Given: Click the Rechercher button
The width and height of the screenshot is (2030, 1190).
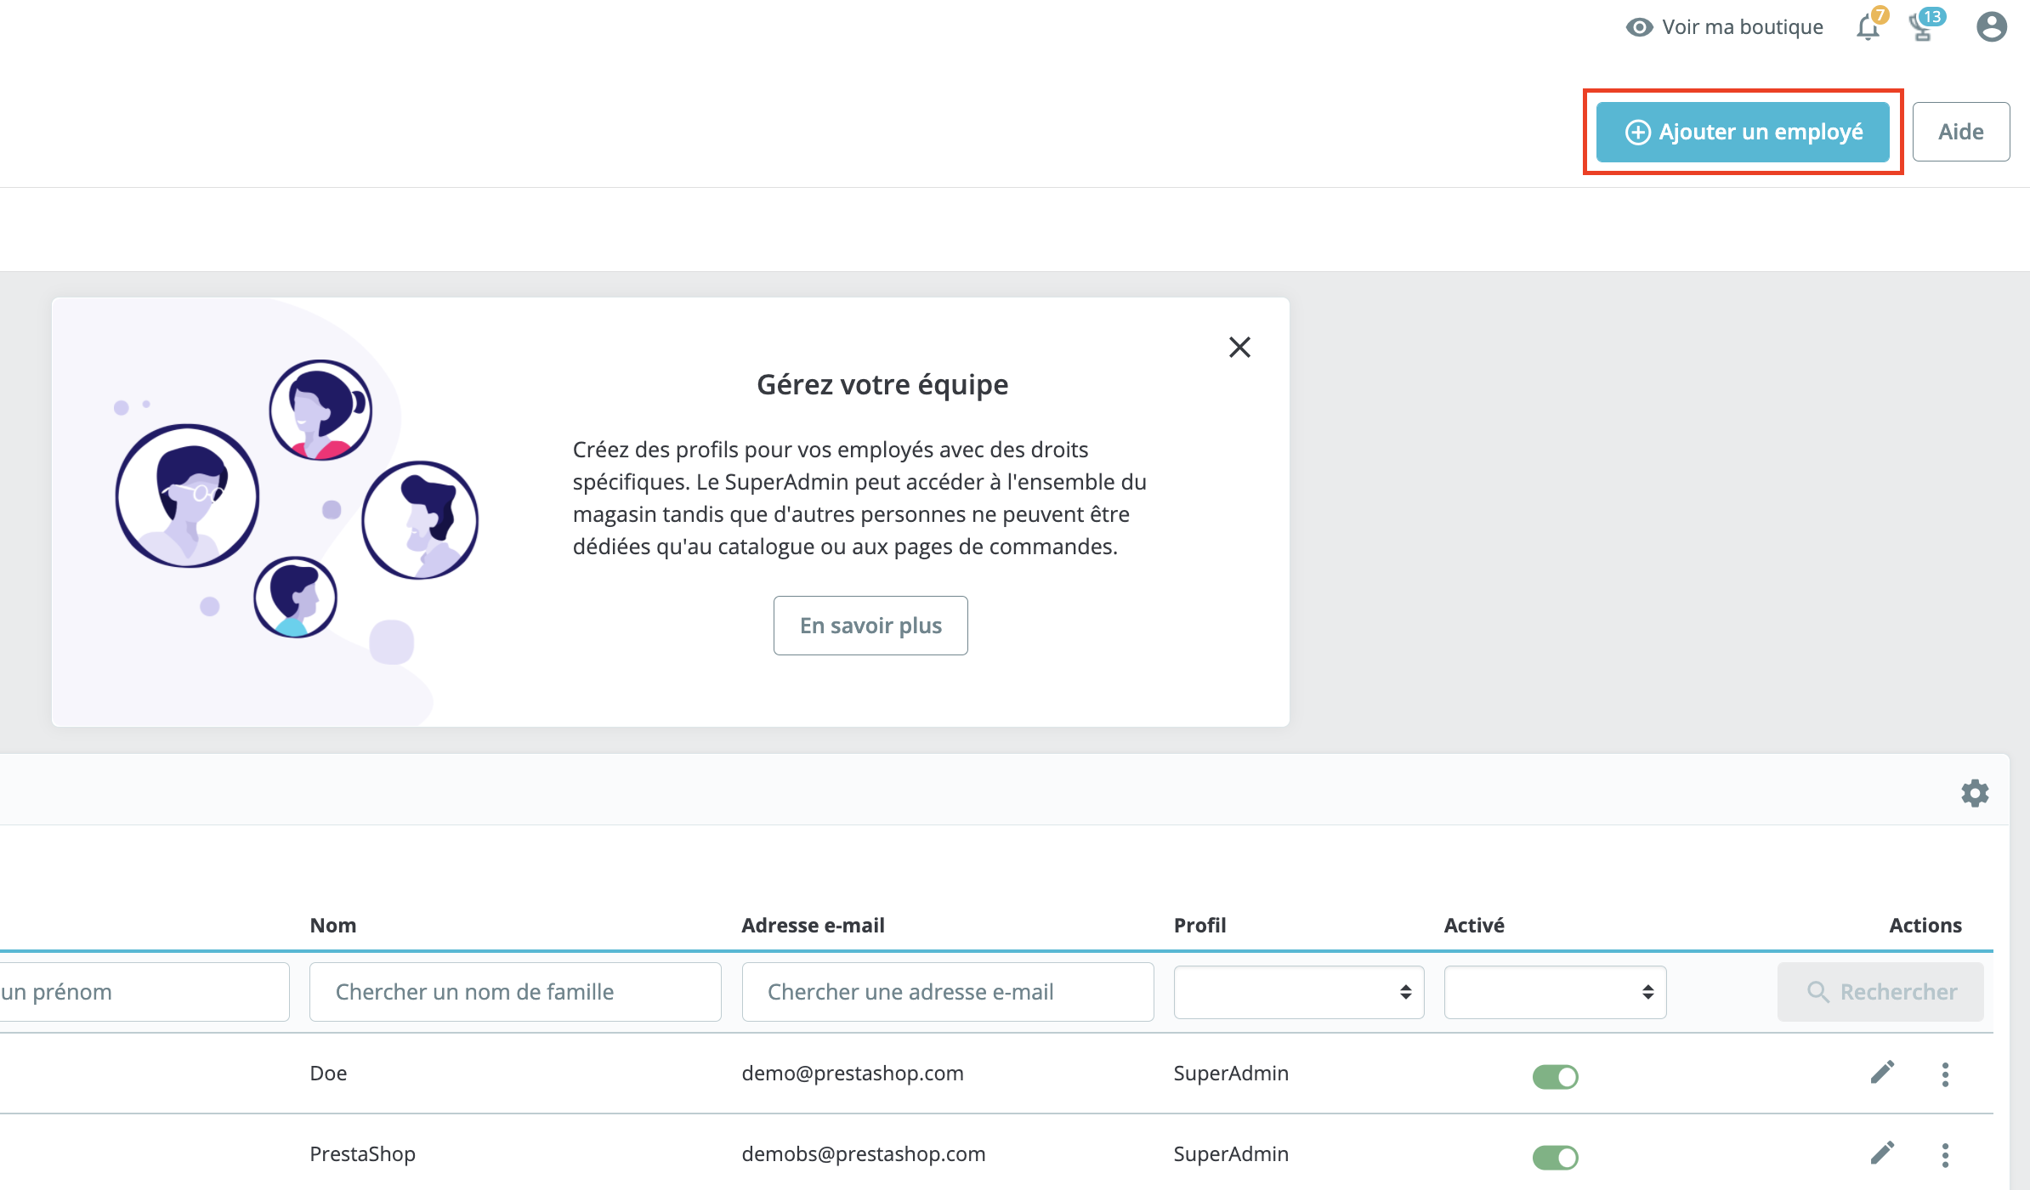Looking at the screenshot, I should (x=1880, y=992).
